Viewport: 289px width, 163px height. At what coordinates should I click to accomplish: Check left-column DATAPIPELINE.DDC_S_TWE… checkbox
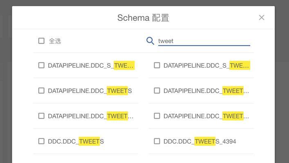[x=41, y=65]
